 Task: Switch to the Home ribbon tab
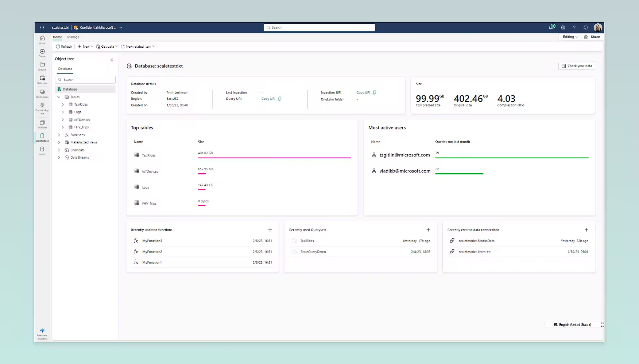57,37
